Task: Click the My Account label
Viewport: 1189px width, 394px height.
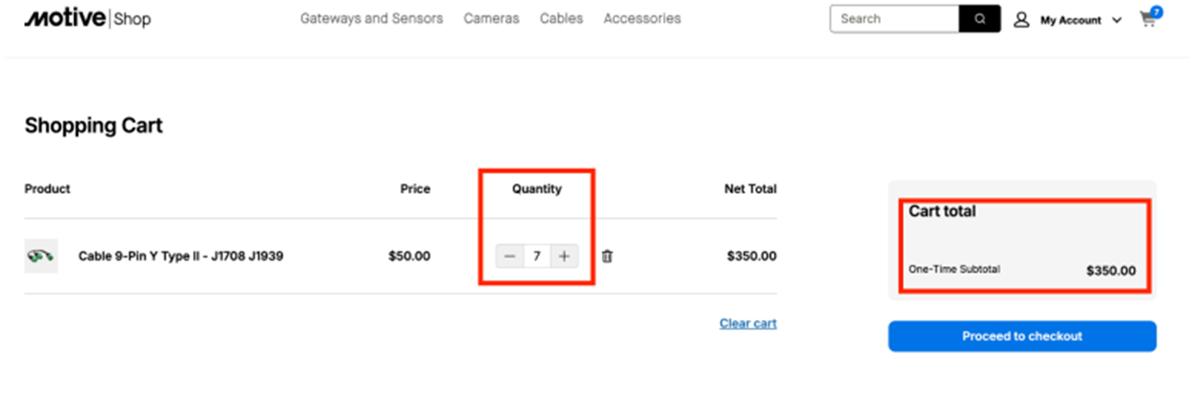Action: point(1070,19)
